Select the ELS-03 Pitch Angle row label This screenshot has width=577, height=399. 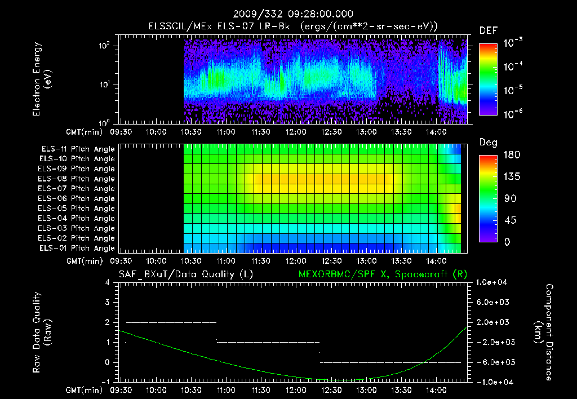[76, 229]
